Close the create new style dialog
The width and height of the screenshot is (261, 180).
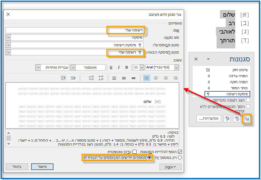click(x=8, y=14)
